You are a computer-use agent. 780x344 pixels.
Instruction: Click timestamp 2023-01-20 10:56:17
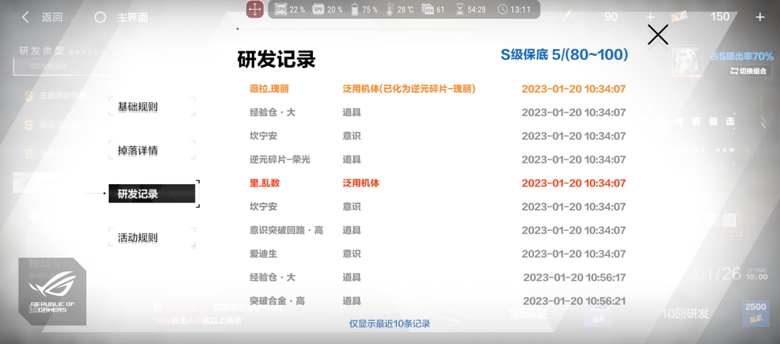(574, 277)
